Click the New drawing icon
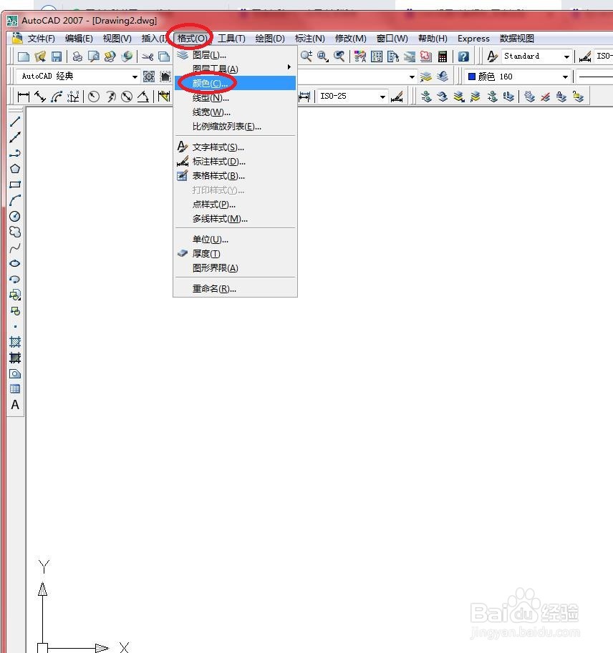Viewport: 613px width, 653px height. coord(24,57)
